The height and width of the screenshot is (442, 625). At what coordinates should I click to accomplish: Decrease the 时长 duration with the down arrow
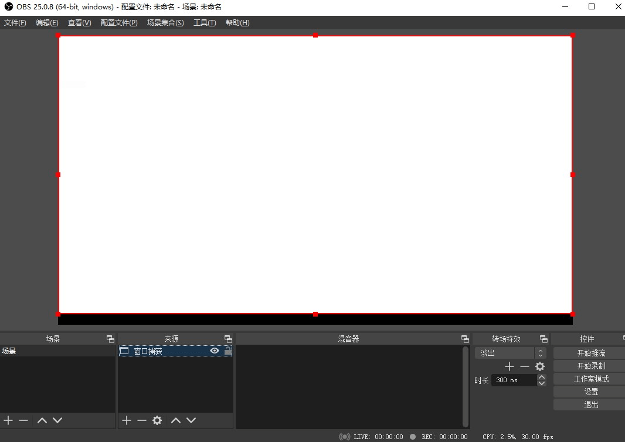tap(541, 383)
